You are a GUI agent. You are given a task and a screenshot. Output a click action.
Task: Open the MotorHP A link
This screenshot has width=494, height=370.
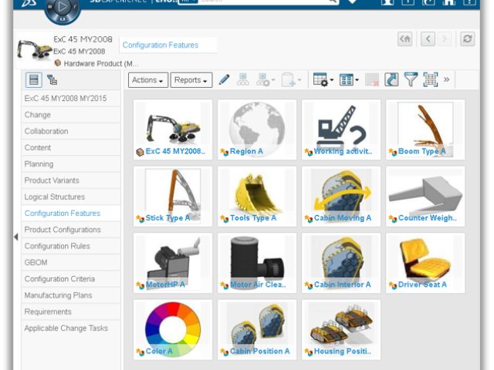point(165,284)
